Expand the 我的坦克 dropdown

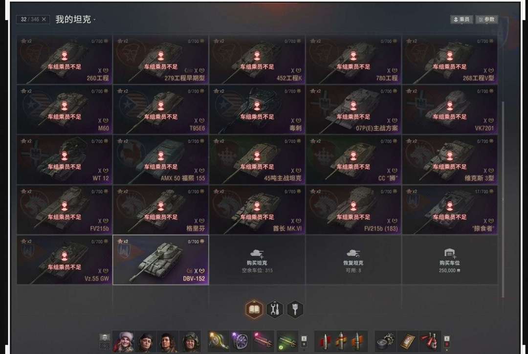point(75,20)
